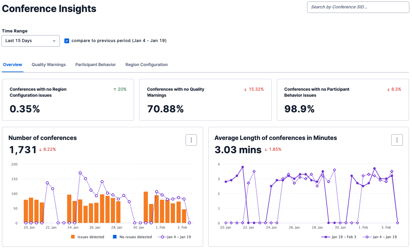Switch to the Quality Warnings tab

(48, 65)
